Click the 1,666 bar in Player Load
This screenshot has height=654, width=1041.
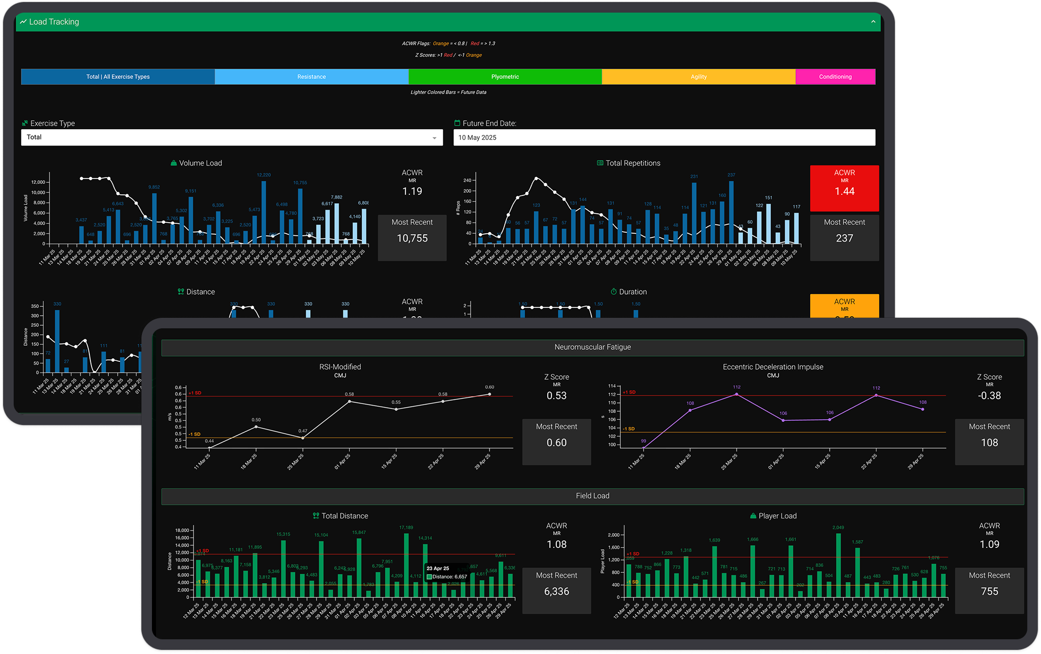[x=753, y=571]
